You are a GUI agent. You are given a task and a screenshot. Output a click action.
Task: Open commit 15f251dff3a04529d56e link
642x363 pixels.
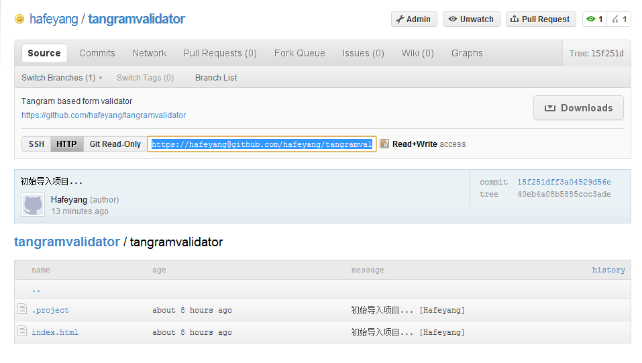(x=564, y=182)
